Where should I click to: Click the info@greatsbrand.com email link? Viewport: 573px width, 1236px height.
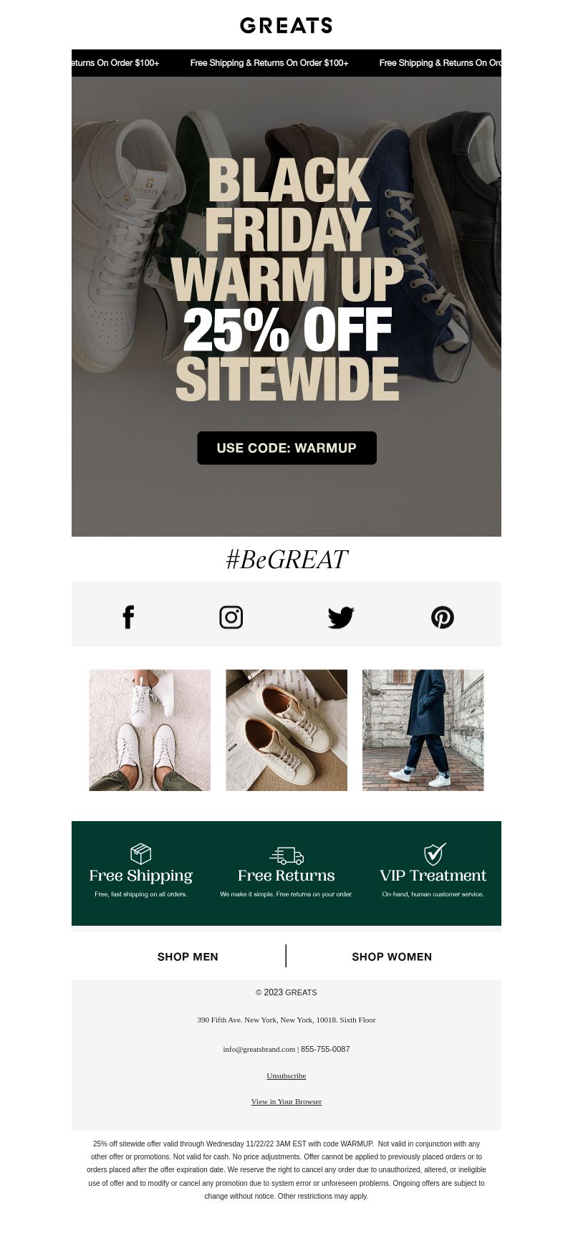(259, 1049)
